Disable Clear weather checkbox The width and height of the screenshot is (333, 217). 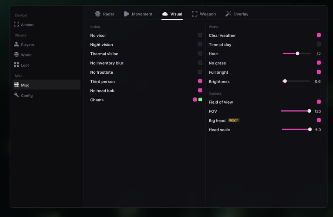[319, 35]
